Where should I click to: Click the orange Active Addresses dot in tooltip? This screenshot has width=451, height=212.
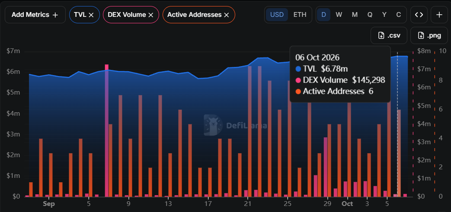click(x=298, y=92)
